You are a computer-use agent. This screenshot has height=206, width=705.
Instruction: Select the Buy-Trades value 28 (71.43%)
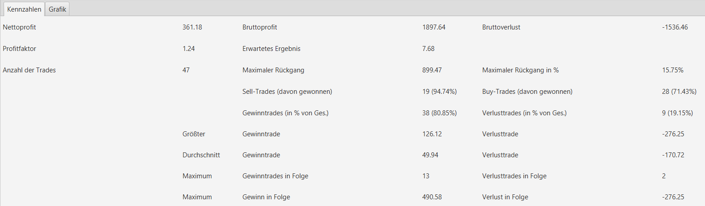679,92
